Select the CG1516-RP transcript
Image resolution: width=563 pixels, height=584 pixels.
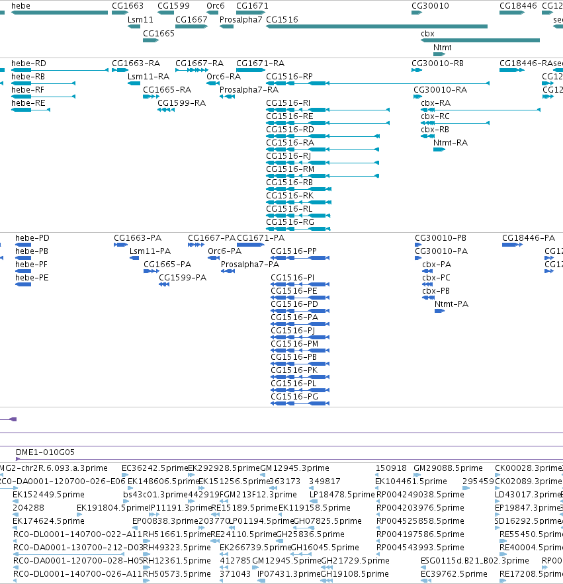[378, 83]
